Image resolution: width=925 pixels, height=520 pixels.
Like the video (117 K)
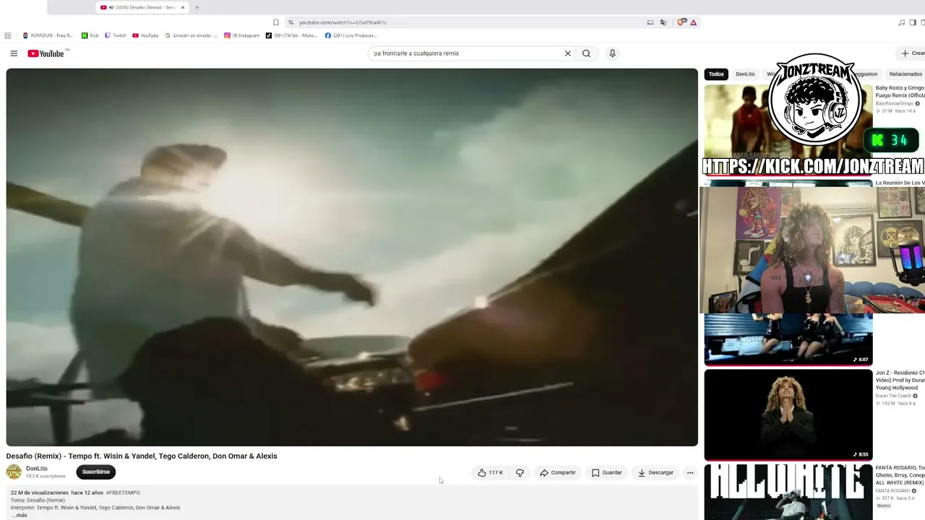coord(490,473)
